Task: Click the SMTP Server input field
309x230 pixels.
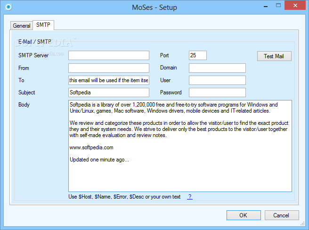Action: click(x=109, y=55)
